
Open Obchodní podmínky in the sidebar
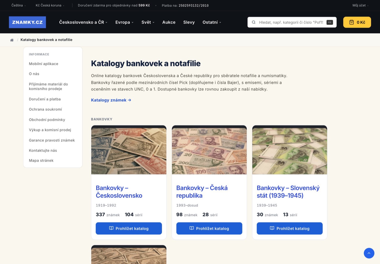point(47,120)
